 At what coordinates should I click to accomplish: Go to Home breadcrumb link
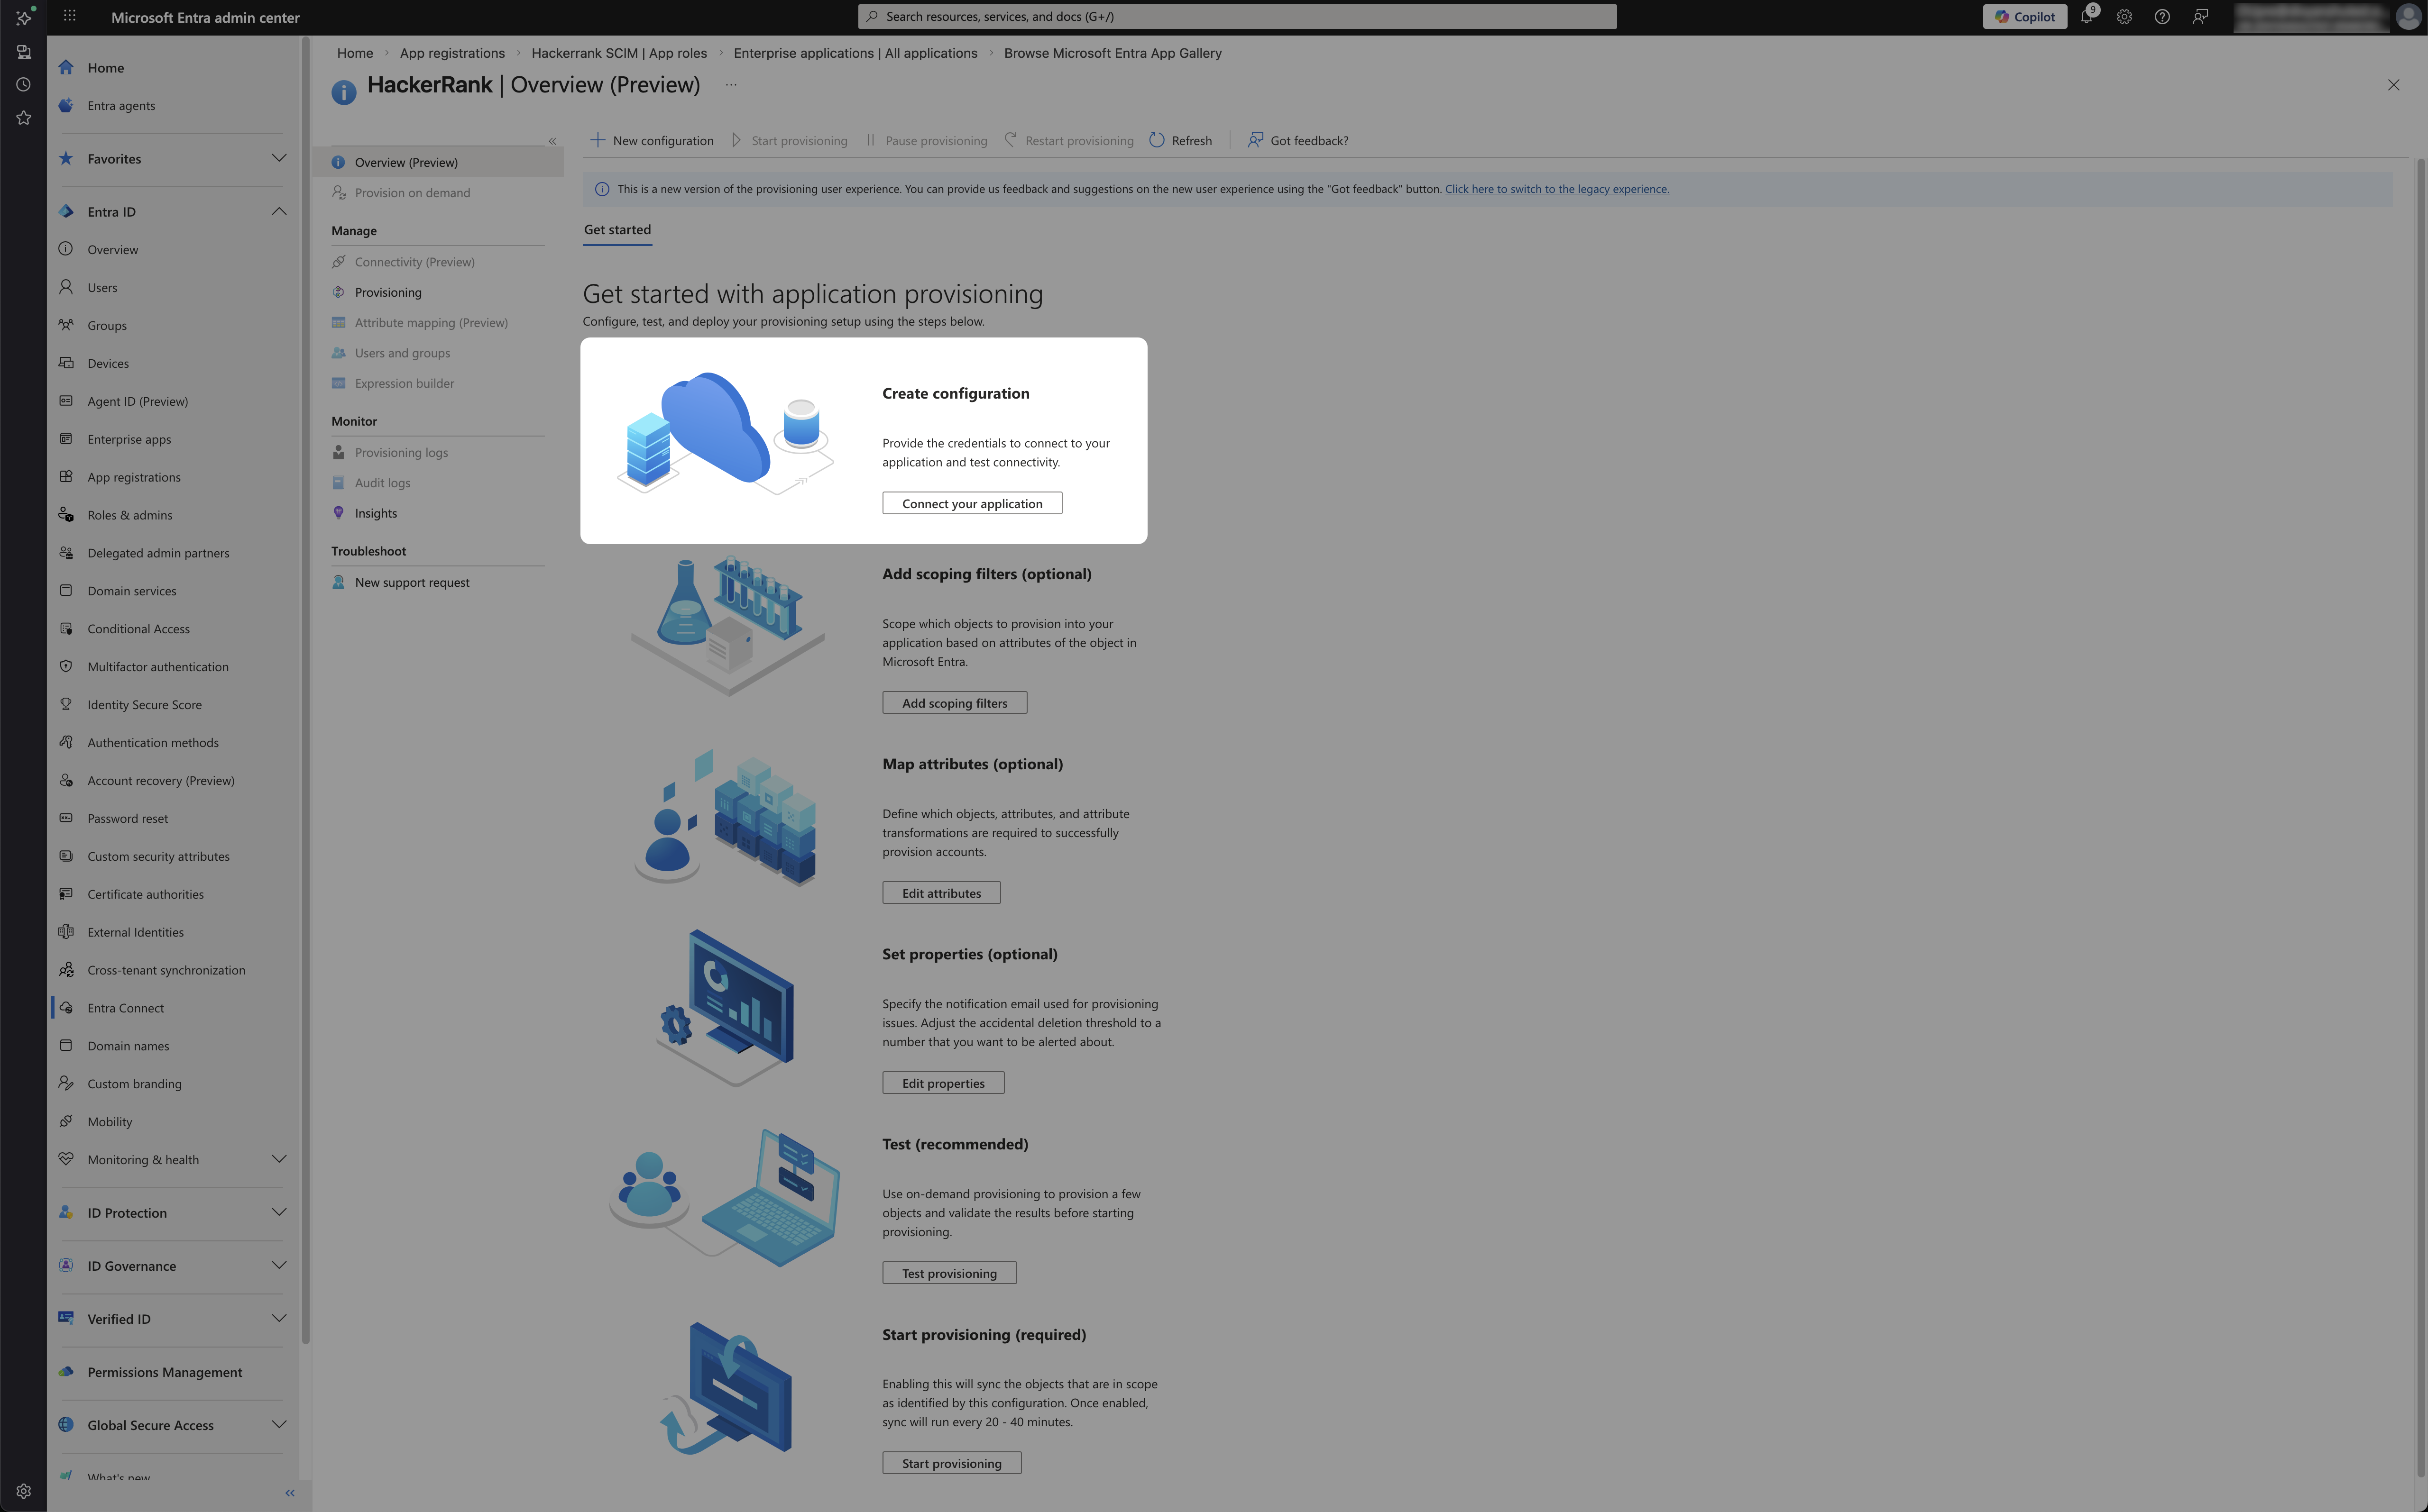(x=355, y=53)
